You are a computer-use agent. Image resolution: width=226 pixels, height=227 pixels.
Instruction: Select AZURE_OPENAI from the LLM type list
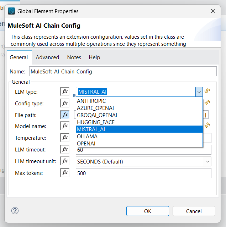[x=139, y=108]
